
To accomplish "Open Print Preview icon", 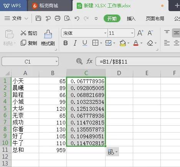I will point(67,18).
